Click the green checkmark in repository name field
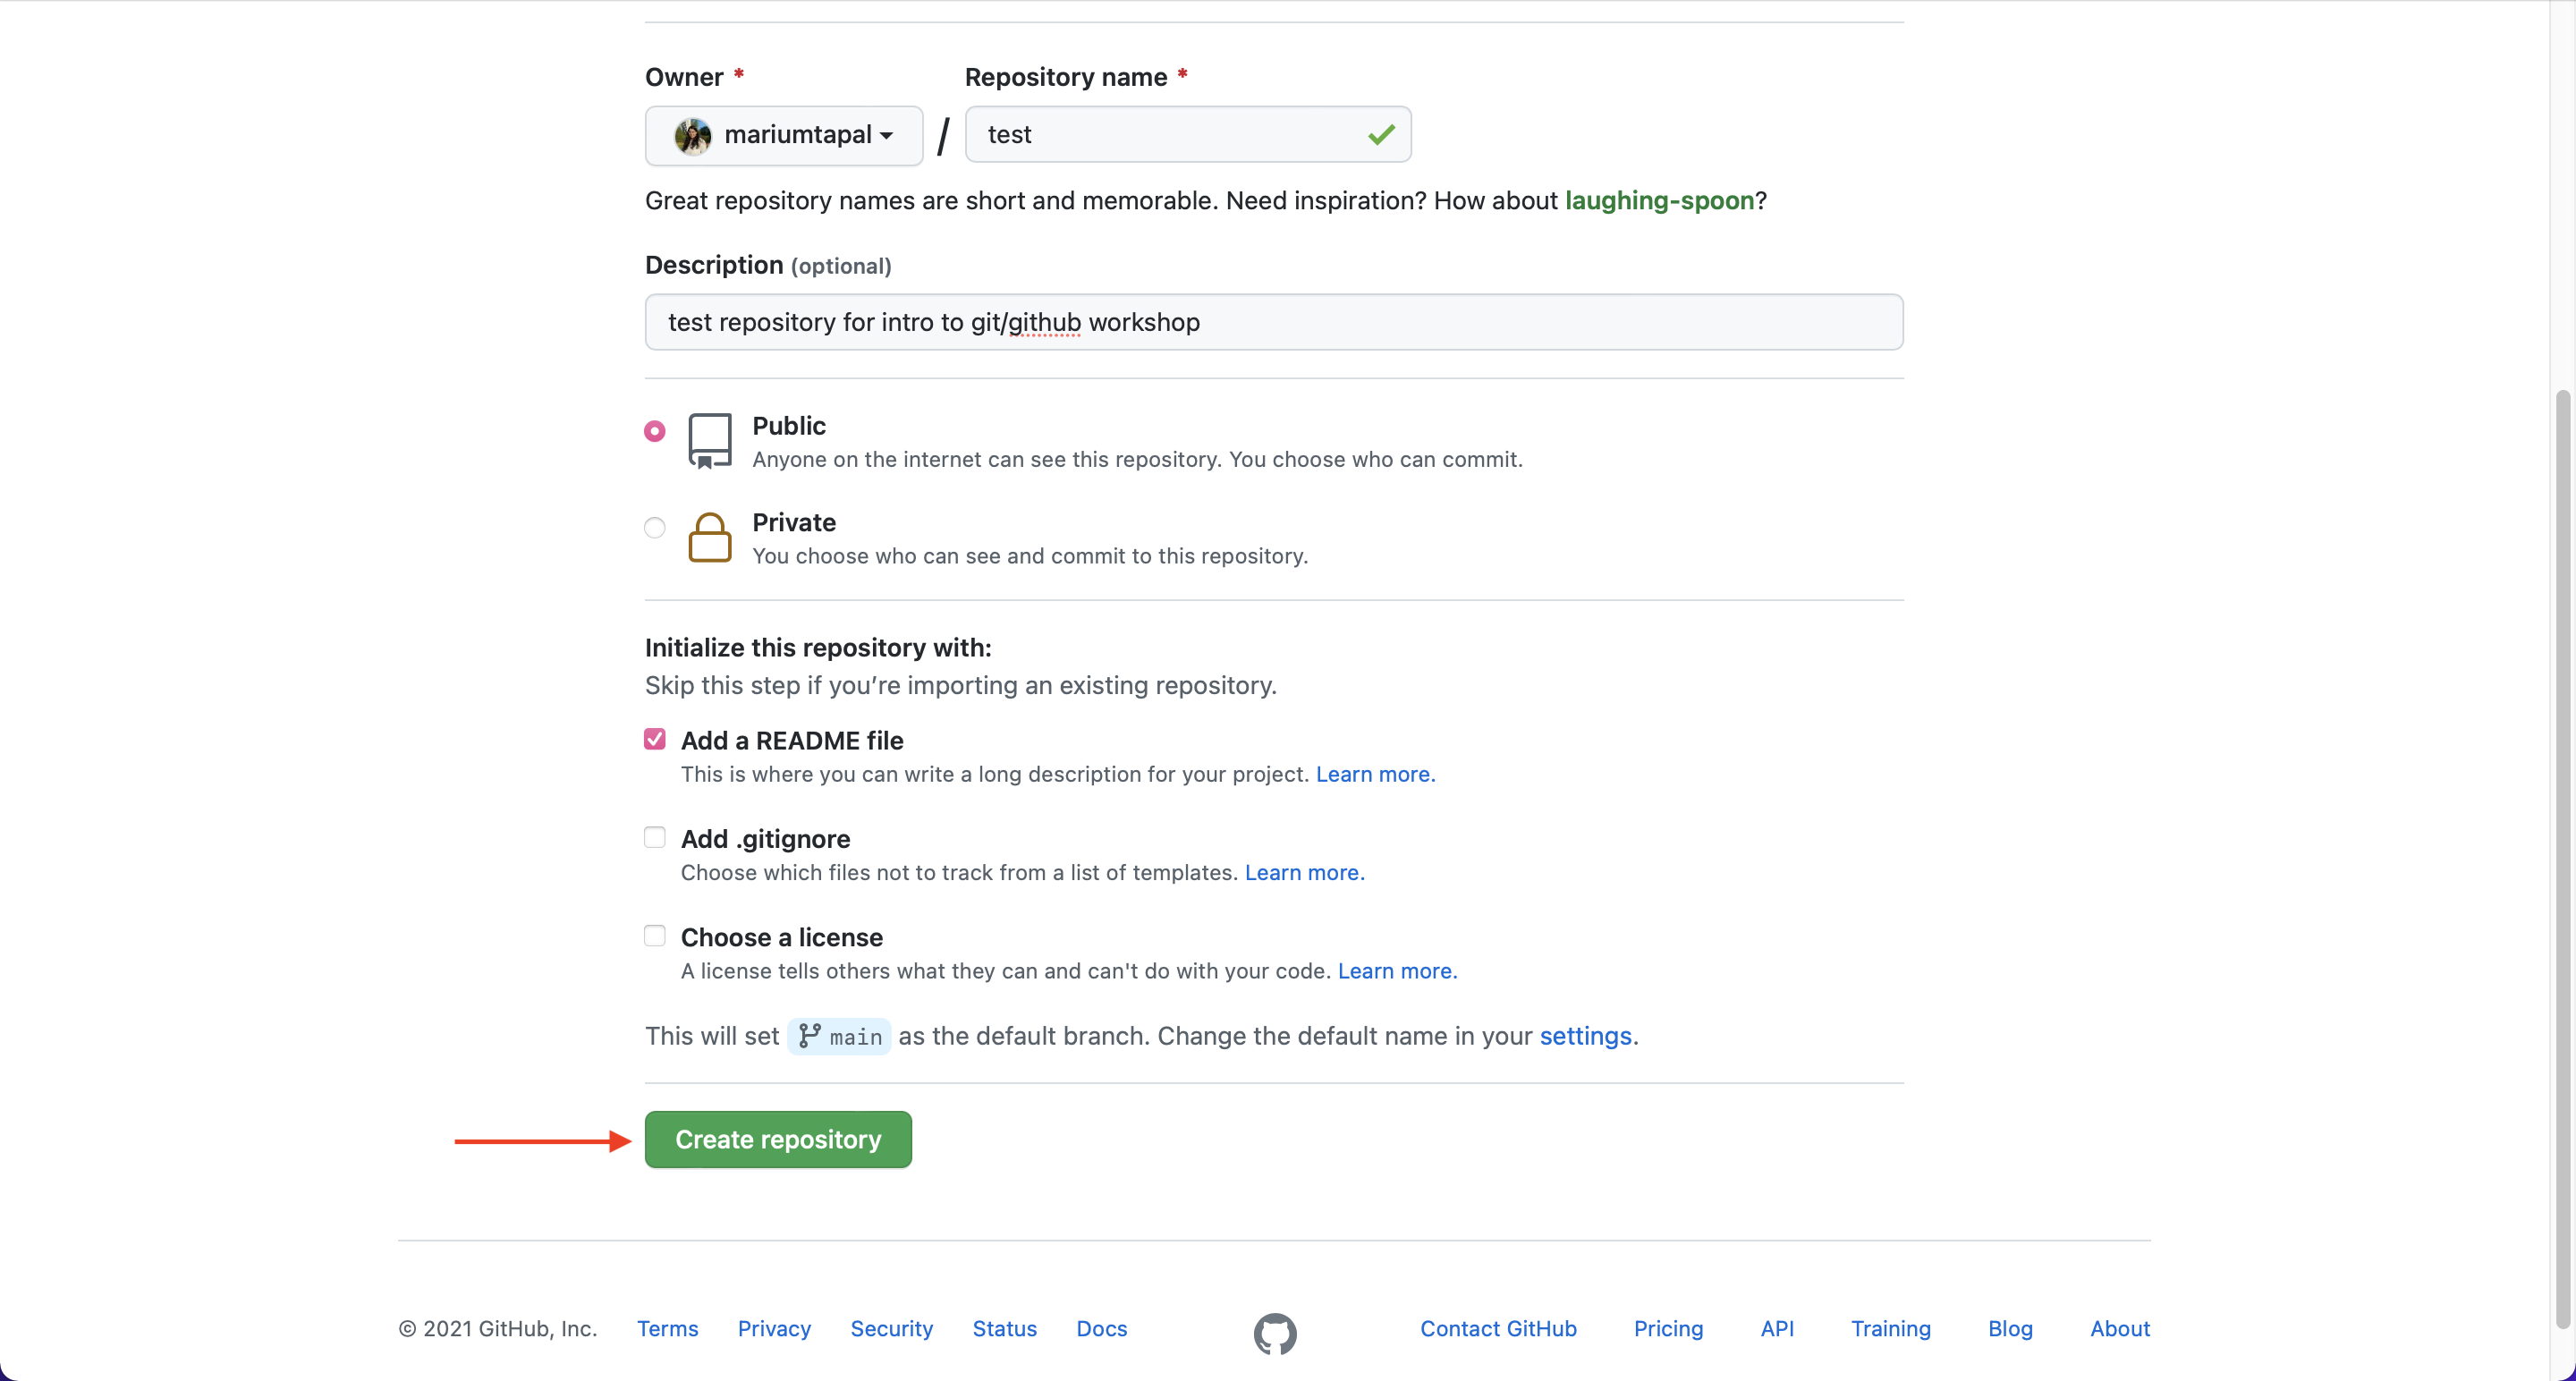Image resolution: width=2576 pixels, height=1381 pixels. pos(1381,134)
